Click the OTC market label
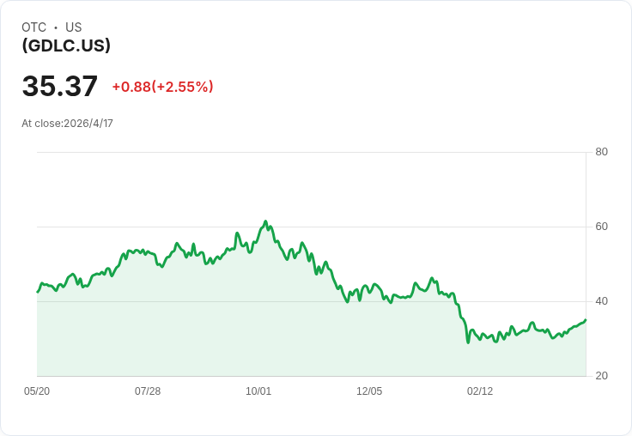This screenshot has height=436, width=632. click(34, 27)
